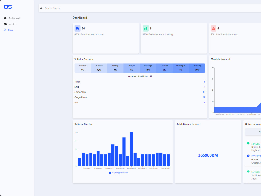The image size is (261, 196).
Task: Click the tallest bar at Shipment 15
Action: [x=131, y=149]
